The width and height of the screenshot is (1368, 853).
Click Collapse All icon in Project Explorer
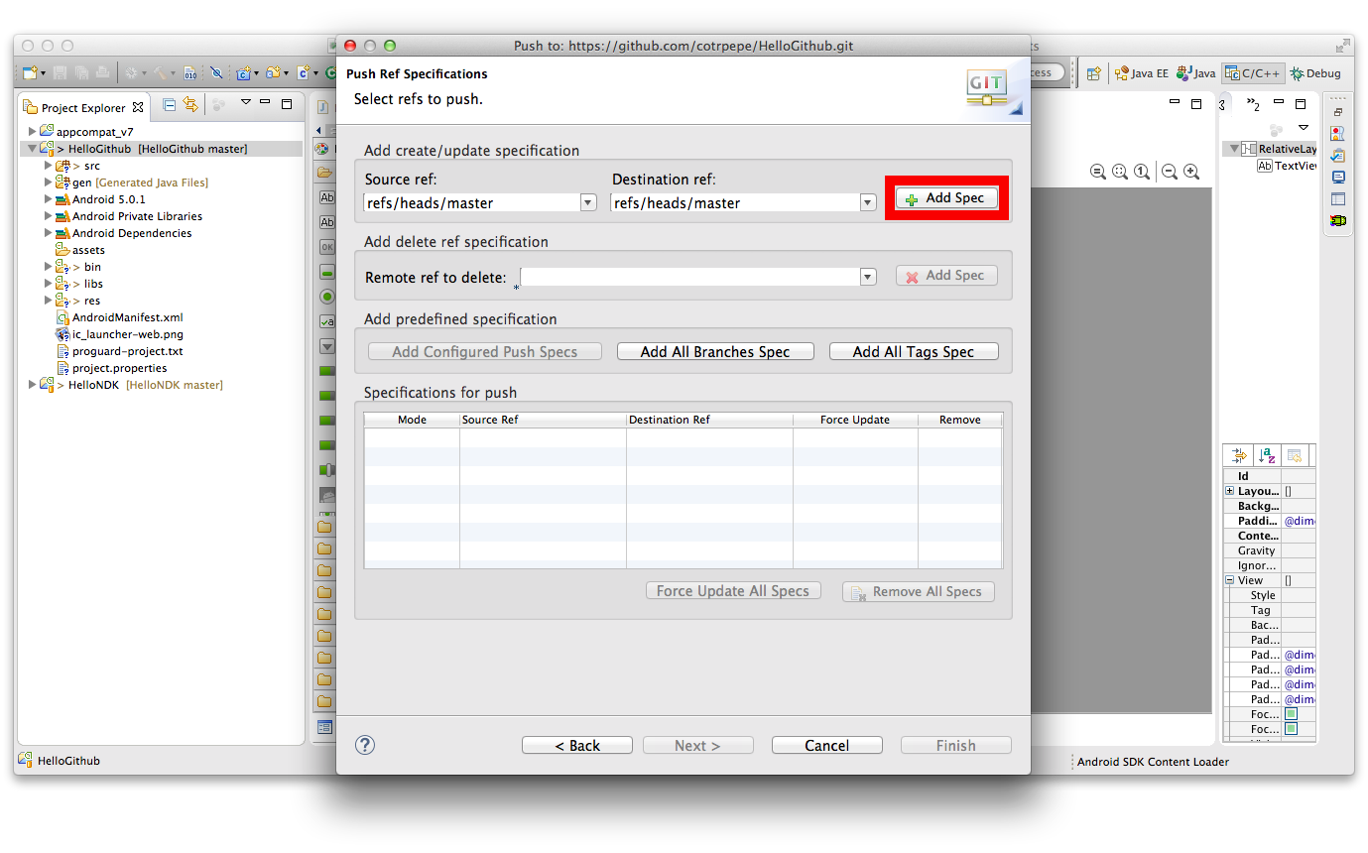coord(170,104)
